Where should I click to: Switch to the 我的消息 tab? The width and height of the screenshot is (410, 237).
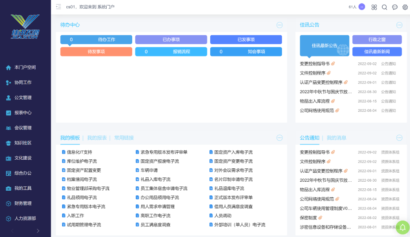tap(336, 138)
